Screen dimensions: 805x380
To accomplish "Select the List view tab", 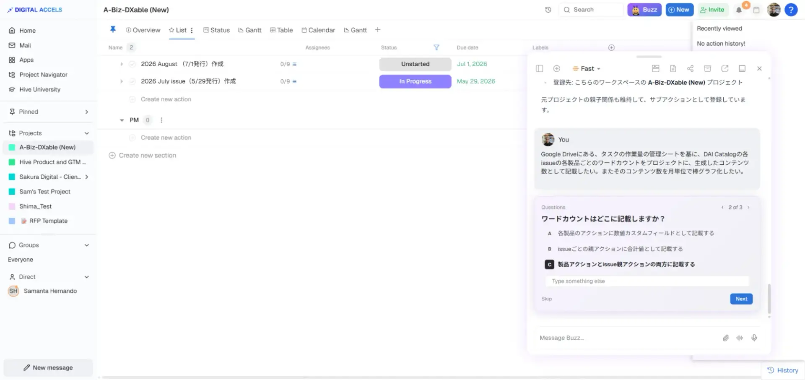I will (178, 30).
